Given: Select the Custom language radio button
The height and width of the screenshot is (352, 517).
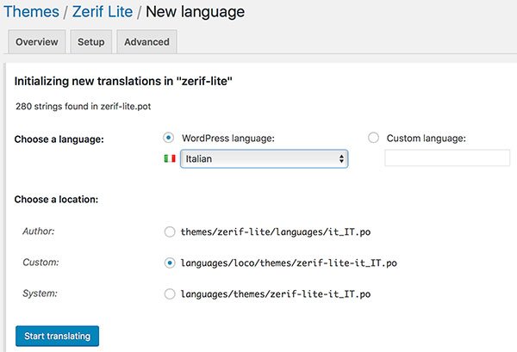Looking at the screenshot, I should point(373,138).
